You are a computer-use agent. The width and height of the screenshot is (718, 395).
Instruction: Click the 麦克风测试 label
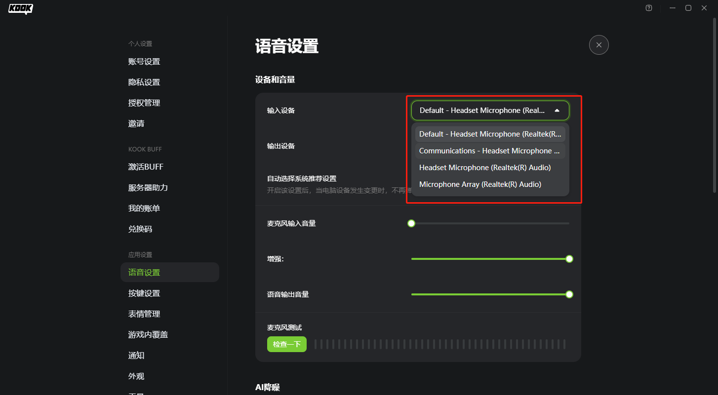click(x=284, y=327)
